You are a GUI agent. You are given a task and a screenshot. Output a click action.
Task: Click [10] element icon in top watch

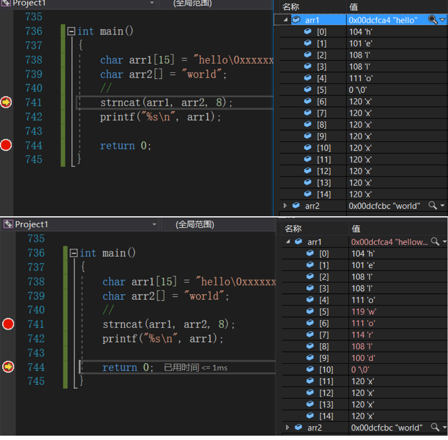tap(307, 147)
